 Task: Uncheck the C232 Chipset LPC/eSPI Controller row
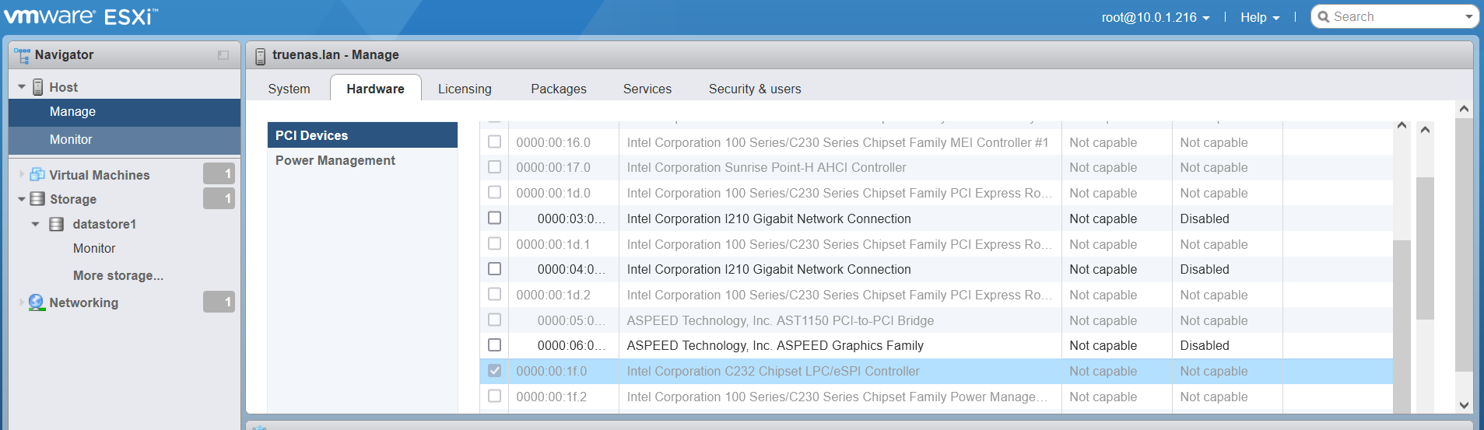494,370
